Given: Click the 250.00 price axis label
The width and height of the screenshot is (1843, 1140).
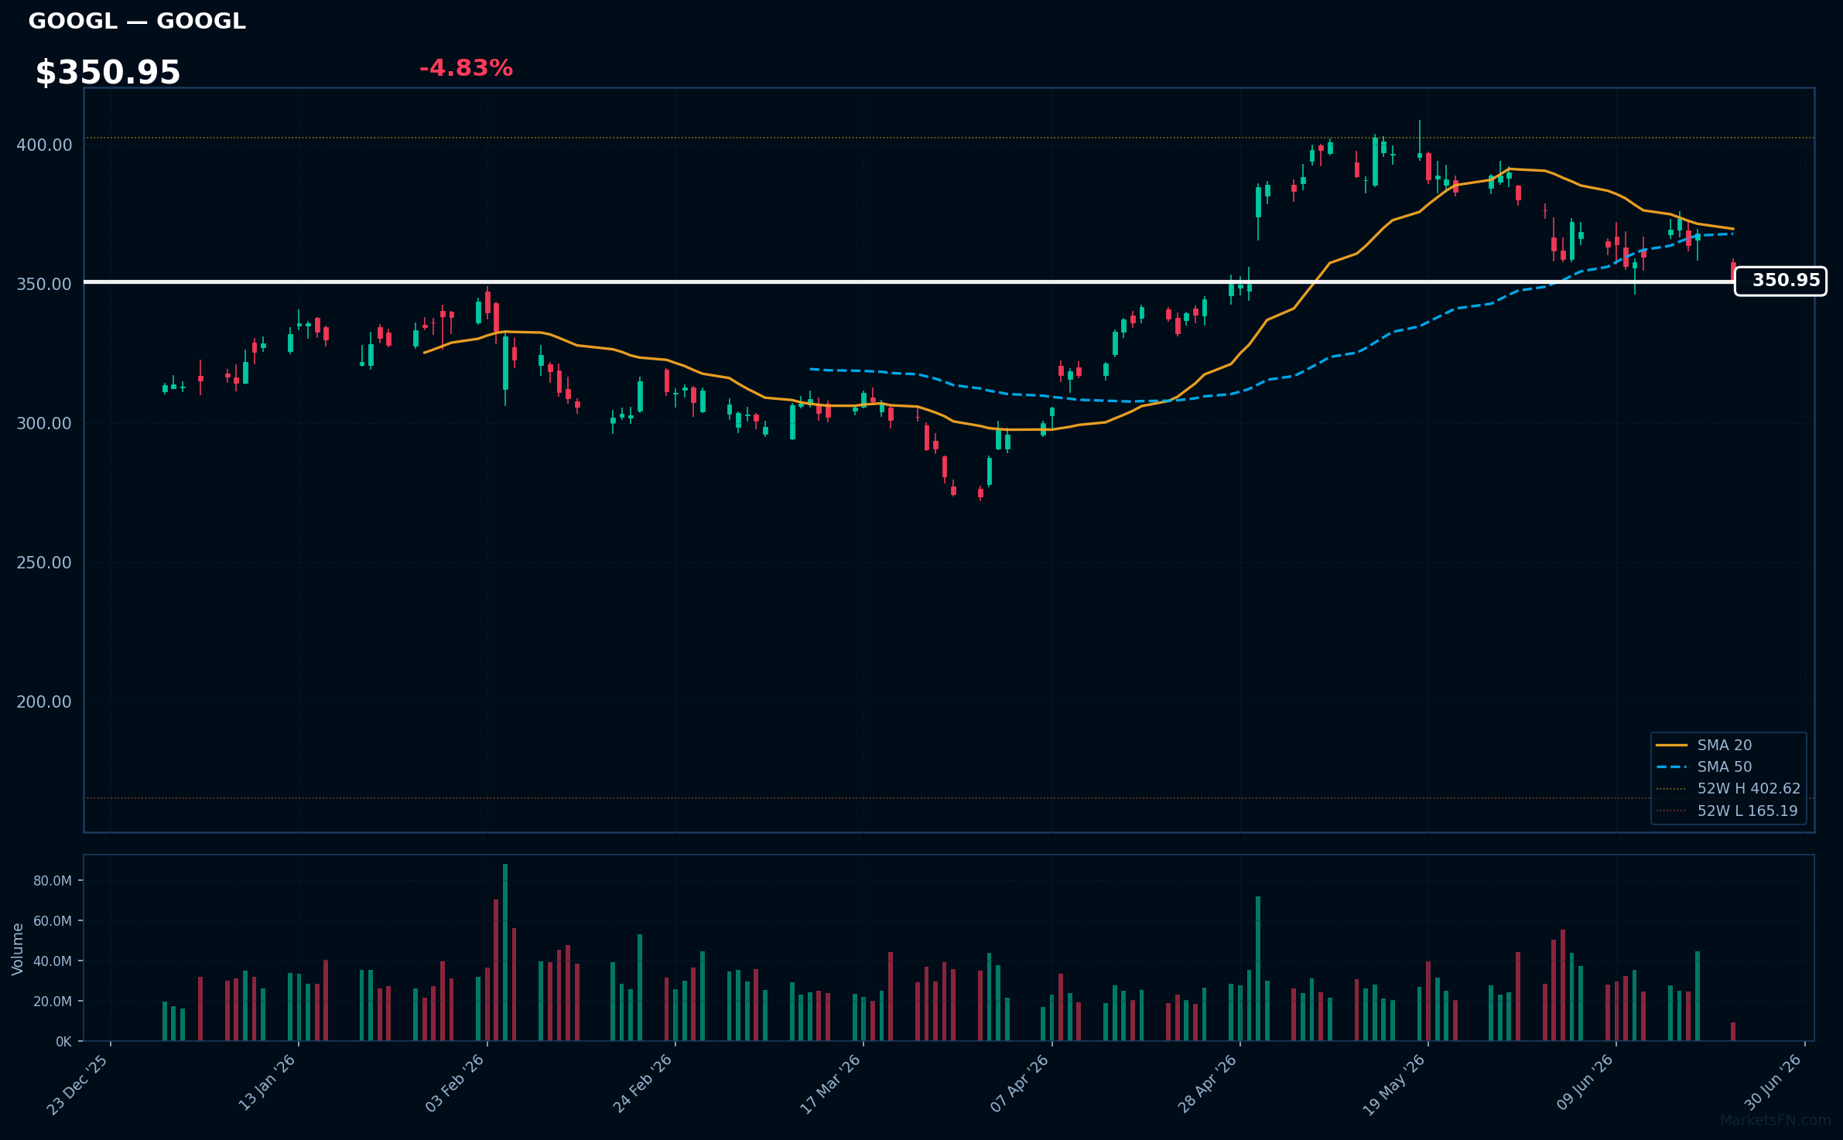Looking at the screenshot, I should [44, 563].
